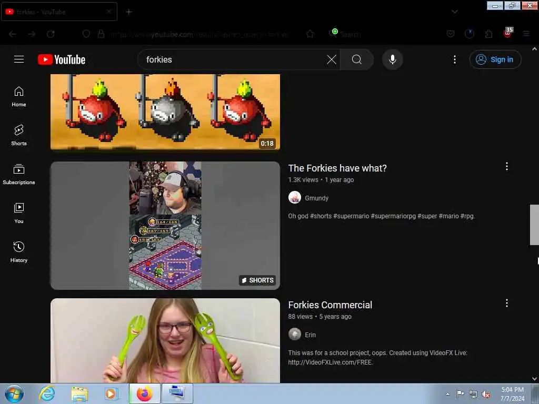The width and height of the screenshot is (539, 404).
Task: Reload the YouTube page
Action: tap(51, 34)
